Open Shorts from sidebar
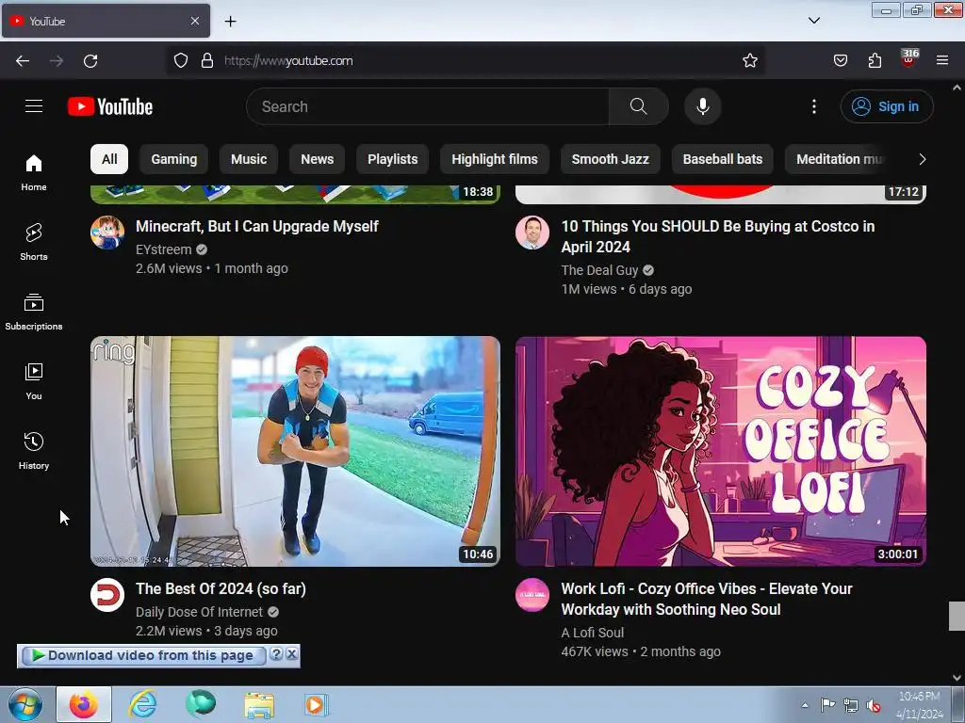 click(34, 242)
